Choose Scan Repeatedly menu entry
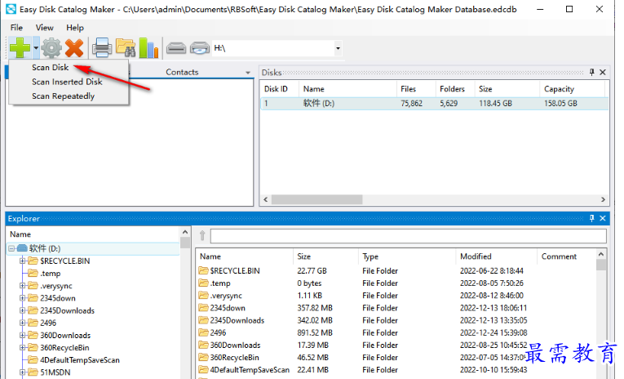 64,96
